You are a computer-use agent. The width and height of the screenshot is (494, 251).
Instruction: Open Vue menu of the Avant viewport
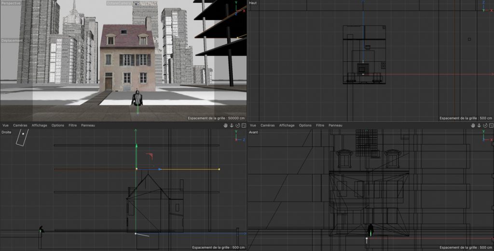(x=253, y=125)
